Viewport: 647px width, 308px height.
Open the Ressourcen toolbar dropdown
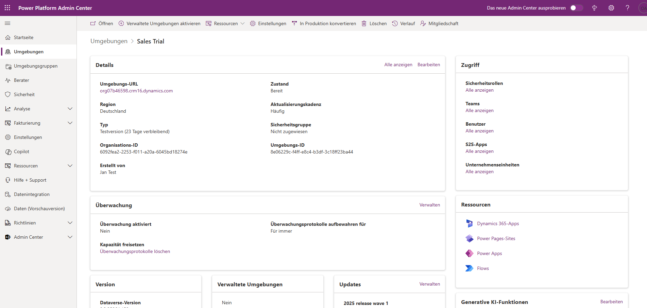click(x=225, y=23)
